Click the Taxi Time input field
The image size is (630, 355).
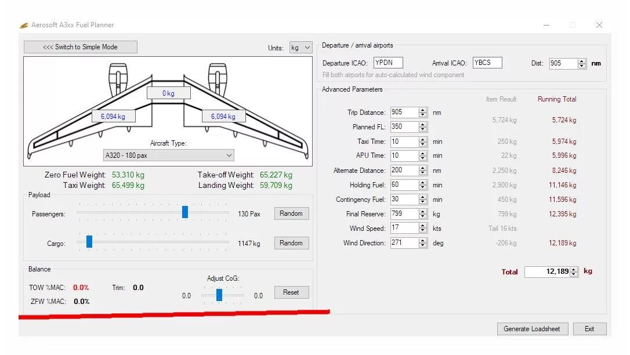point(404,142)
